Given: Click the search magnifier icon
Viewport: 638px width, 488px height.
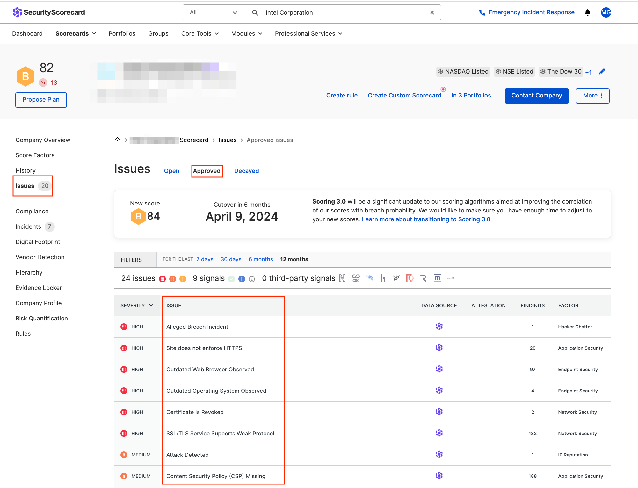Looking at the screenshot, I should coord(255,12).
